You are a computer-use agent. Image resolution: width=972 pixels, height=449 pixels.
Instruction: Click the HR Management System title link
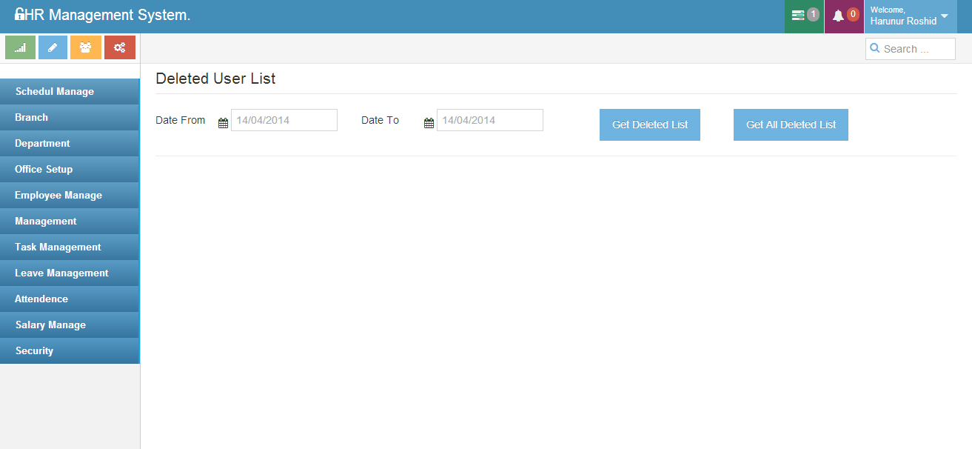coord(102,16)
